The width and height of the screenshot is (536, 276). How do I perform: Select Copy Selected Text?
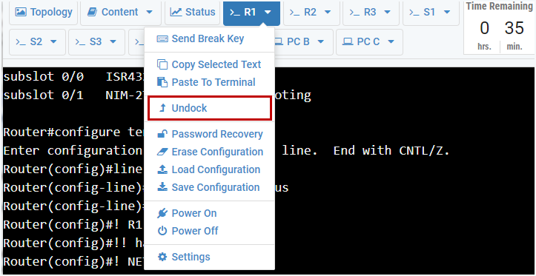click(210, 64)
